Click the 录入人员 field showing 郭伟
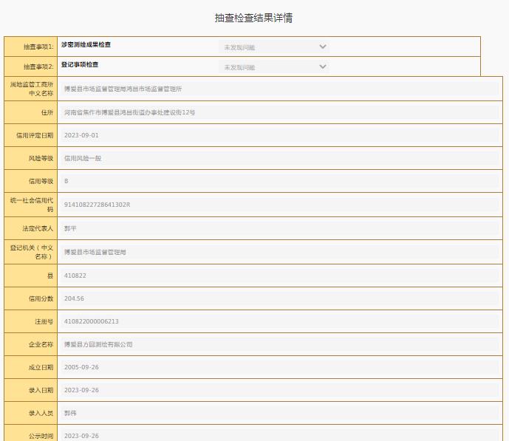Viewport: 509px width, 441px height. click(x=279, y=413)
